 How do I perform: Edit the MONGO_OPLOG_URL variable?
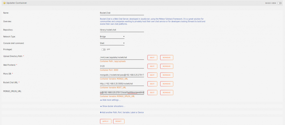point(152,92)
